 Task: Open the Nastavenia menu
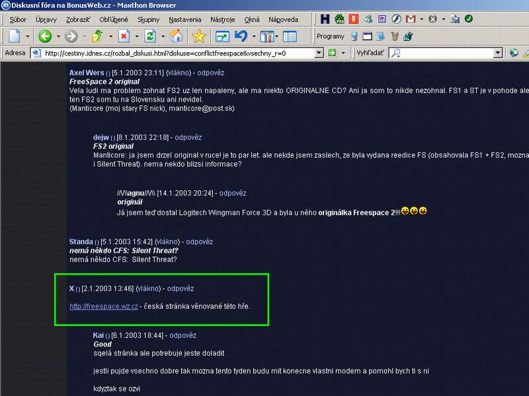(185, 20)
